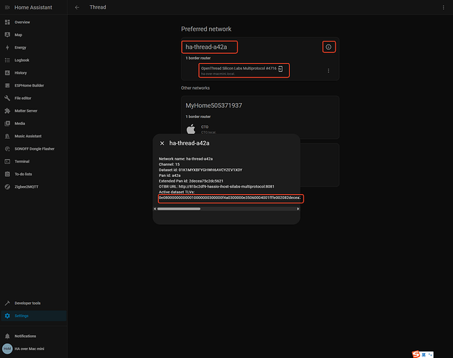The image size is (453, 358).
Task: Open the Zigbee2MQTT icon
Action: pyautogui.click(x=7, y=187)
